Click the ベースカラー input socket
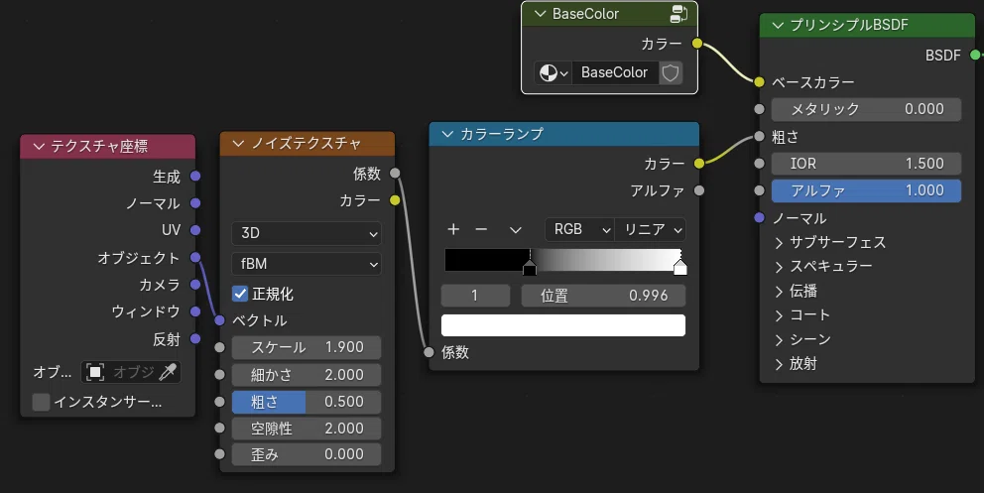 [x=760, y=82]
